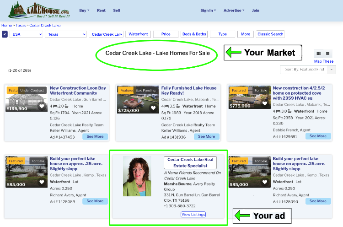
Task: Click View Listings for Marsha Bourne
Action: point(193,214)
